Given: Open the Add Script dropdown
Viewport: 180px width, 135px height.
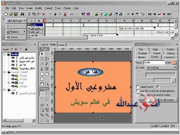Looking at the screenshot, I should click(x=16, y=21).
